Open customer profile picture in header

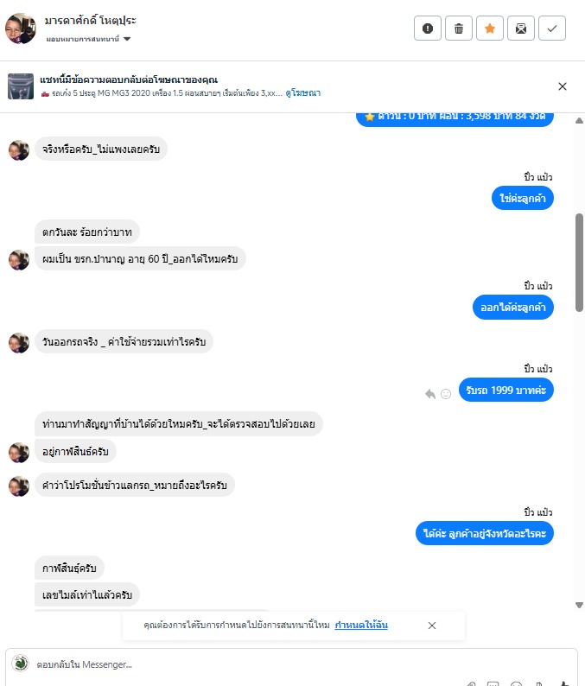point(21,29)
